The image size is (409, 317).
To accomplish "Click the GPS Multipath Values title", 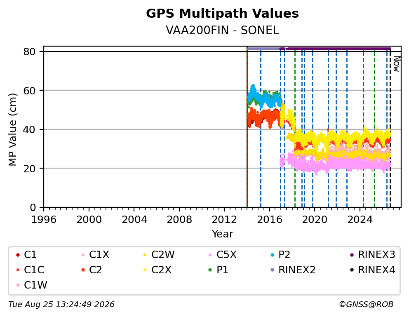I will coord(222,14).
